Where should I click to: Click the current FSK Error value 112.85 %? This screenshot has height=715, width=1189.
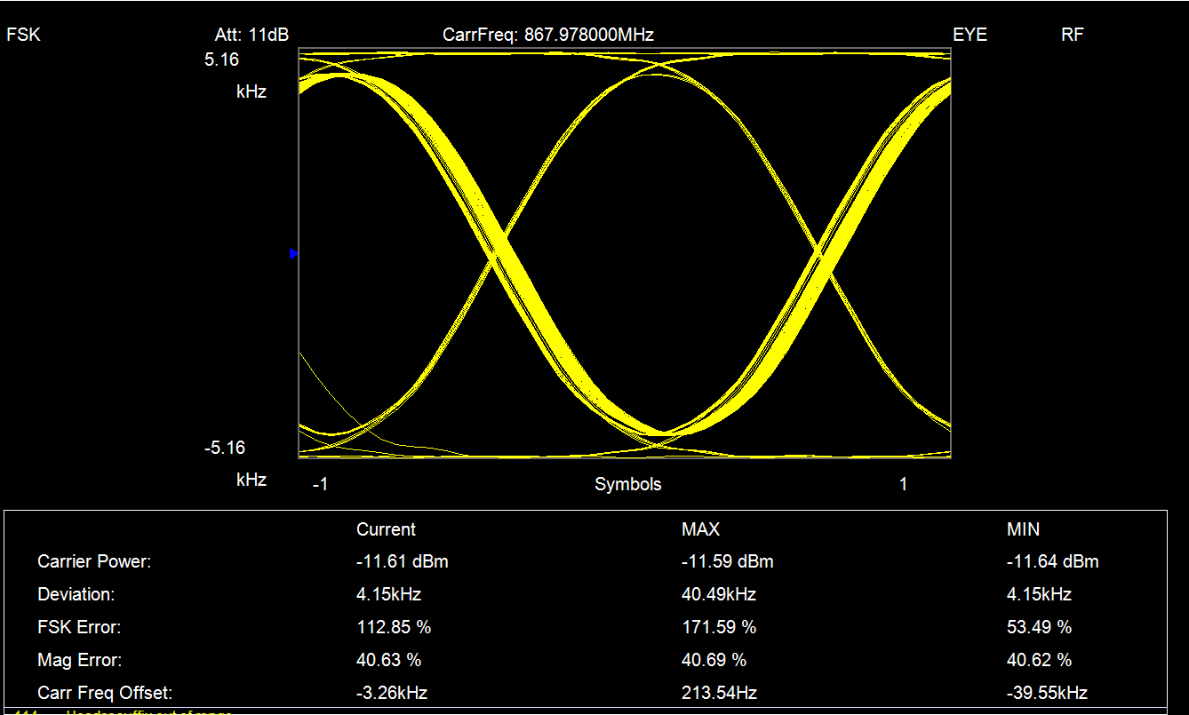pyautogui.click(x=394, y=627)
